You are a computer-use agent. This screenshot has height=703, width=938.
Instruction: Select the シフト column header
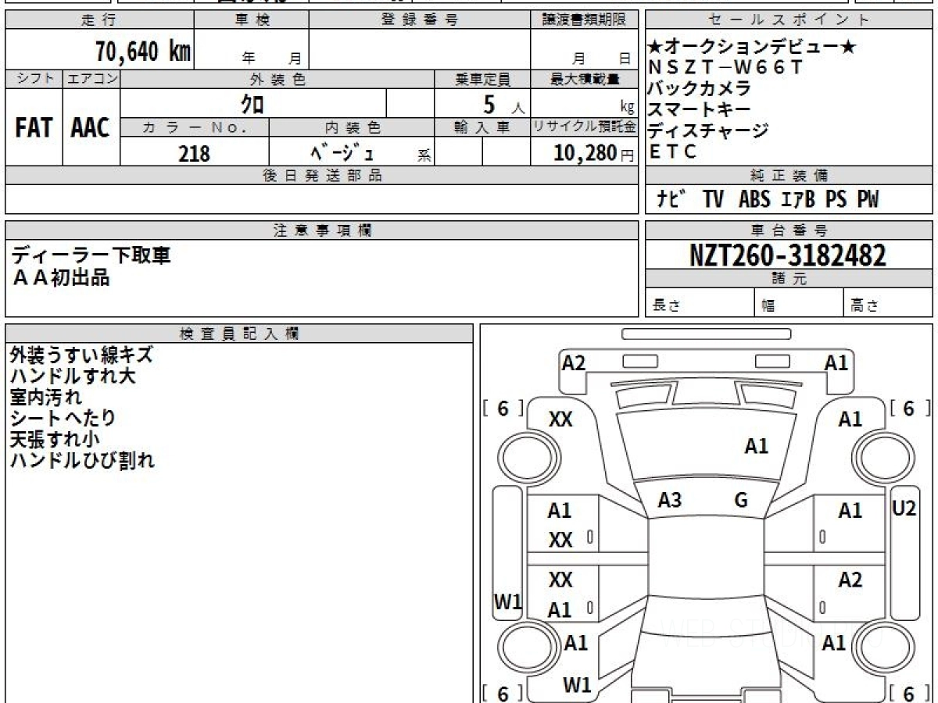point(34,79)
